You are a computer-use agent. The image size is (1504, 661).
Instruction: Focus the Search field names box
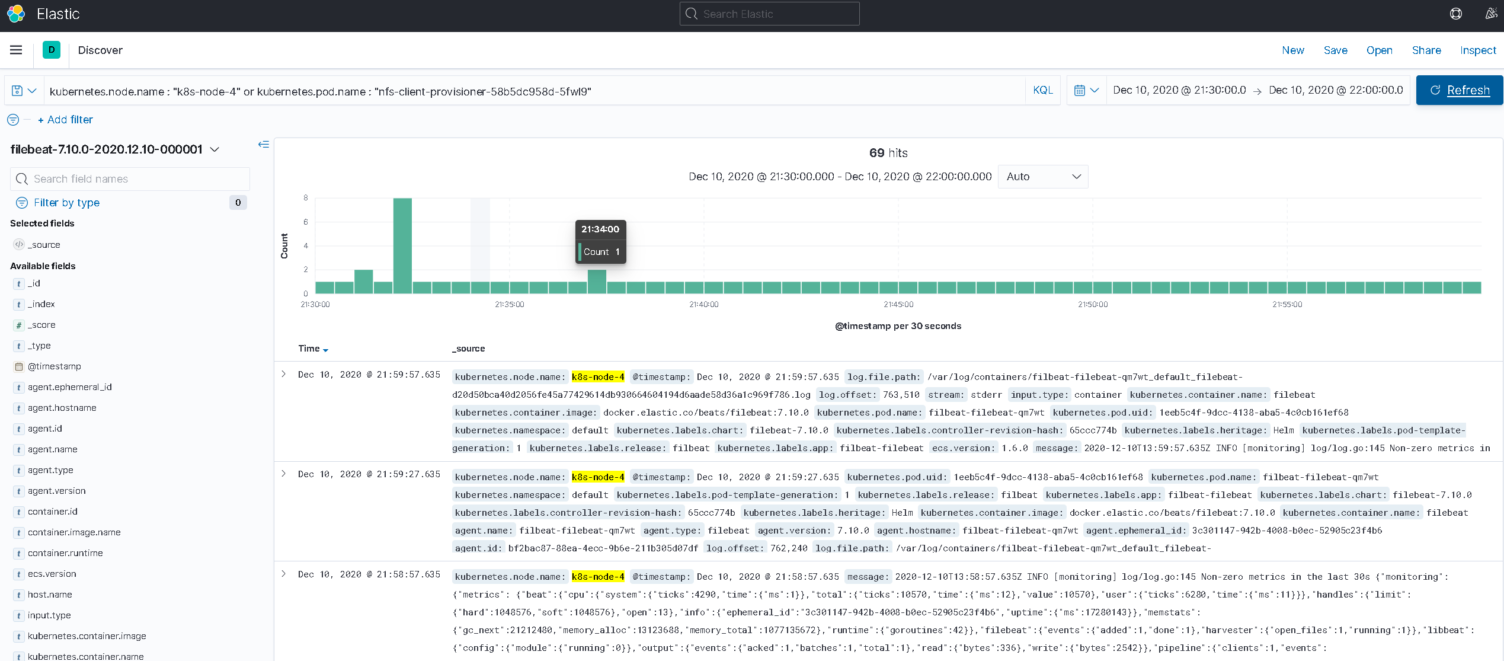[130, 179]
